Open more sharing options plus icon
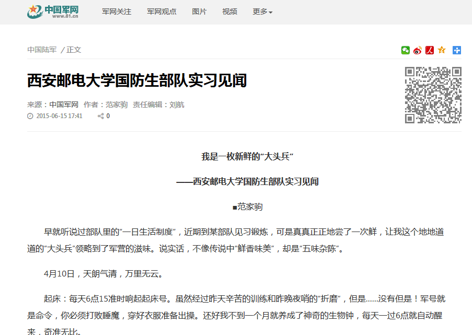This screenshot has height=335, width=472. click(457, 50)
